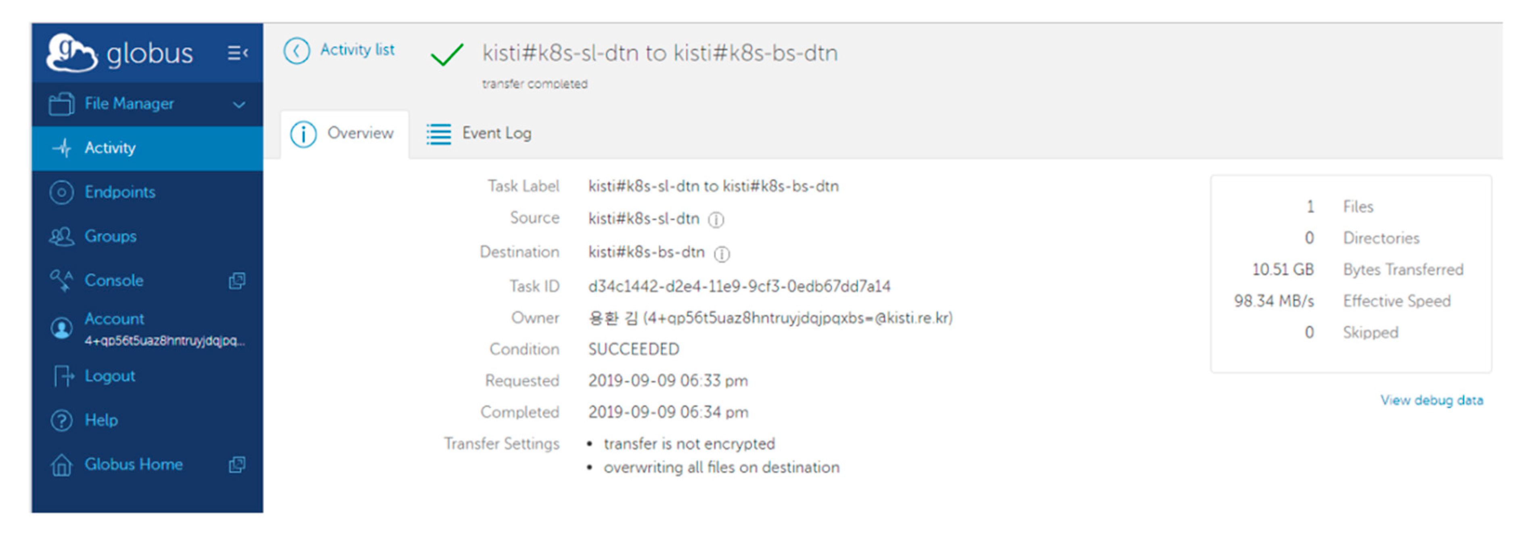The width and height of the screenshot is (1528, 539).
Task: Click the View debug data link
Action: [x=1431, y=400]
